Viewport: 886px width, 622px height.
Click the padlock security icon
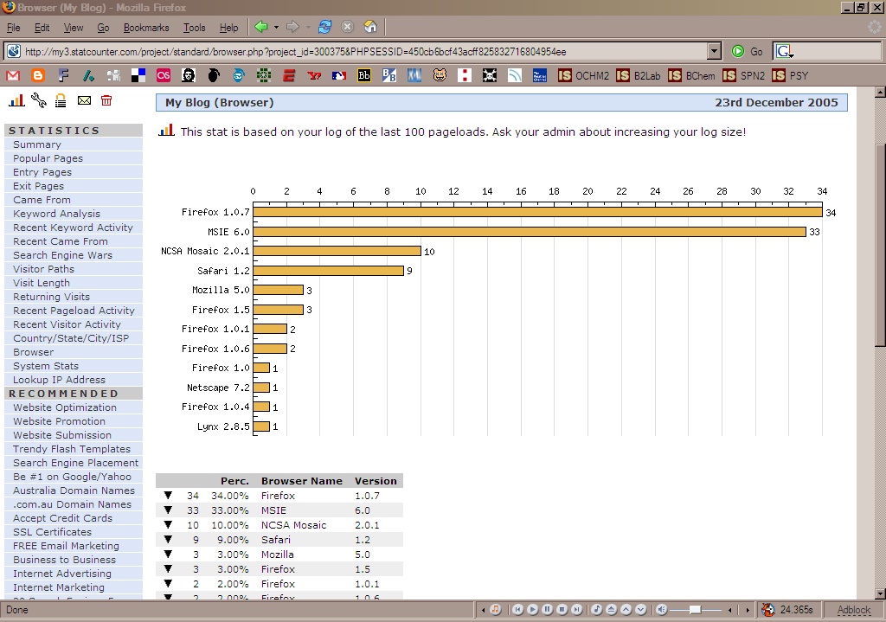[x=61, y=100]
